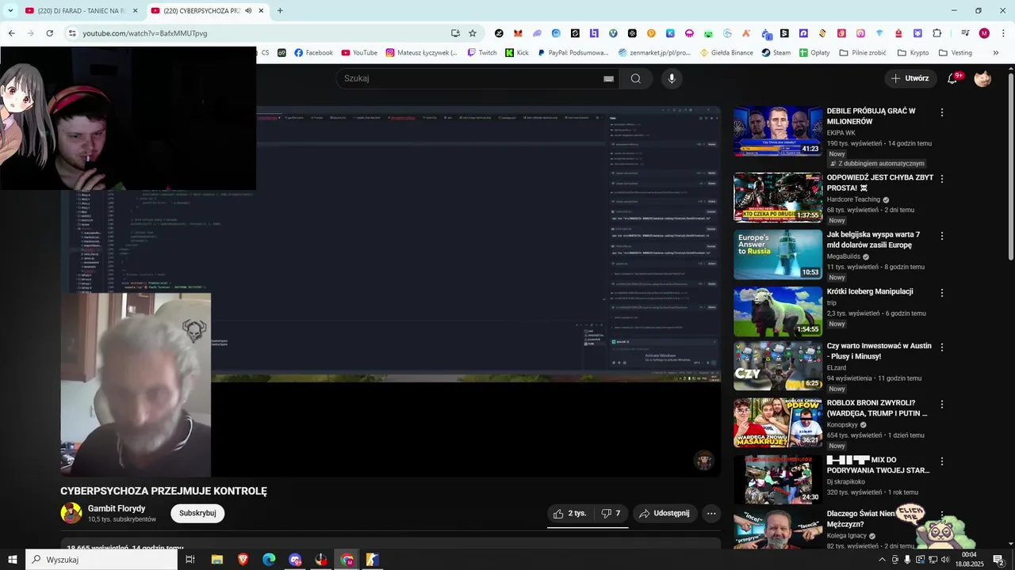This screenshot has height=570, width=1015.
Task: Open the MetaMask fox extension
Action: click(518, 33)
